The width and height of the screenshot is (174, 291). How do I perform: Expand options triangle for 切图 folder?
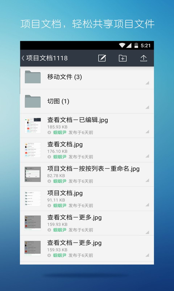pos(147,107)
